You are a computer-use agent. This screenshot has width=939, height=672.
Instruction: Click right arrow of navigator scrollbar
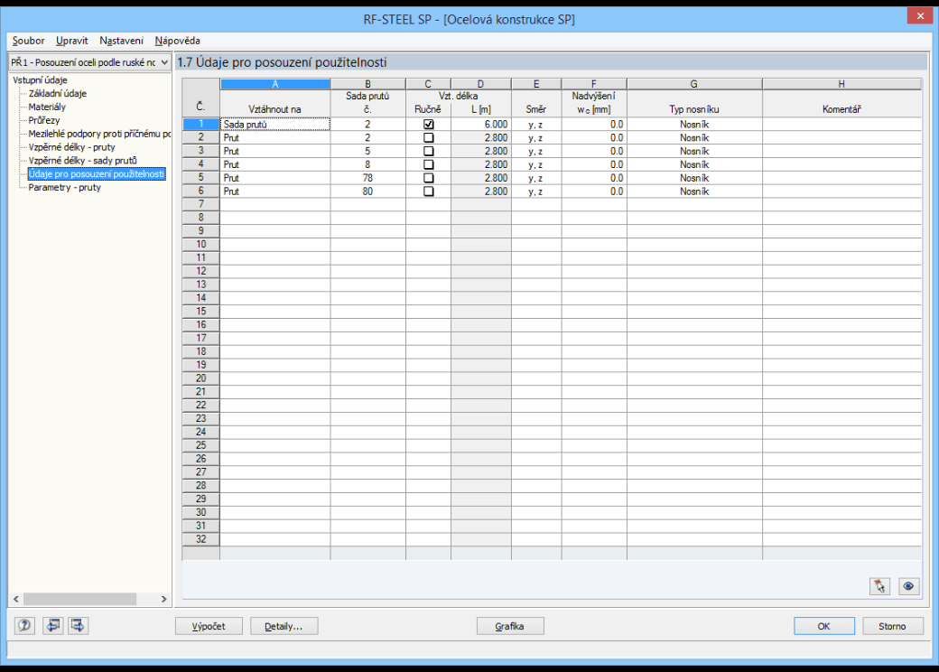point(163,599)
